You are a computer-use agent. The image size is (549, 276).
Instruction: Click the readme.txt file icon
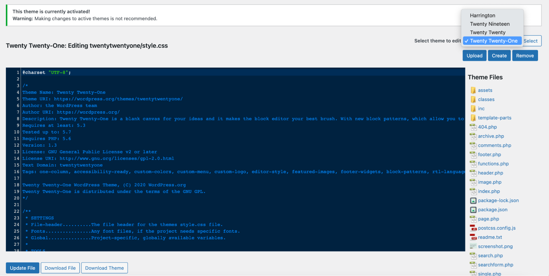(x=473, y=237)
